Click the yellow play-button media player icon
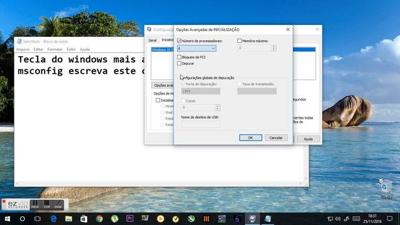Image resolution: width=400 pixels, height=225 pixels. click(161, 219)
